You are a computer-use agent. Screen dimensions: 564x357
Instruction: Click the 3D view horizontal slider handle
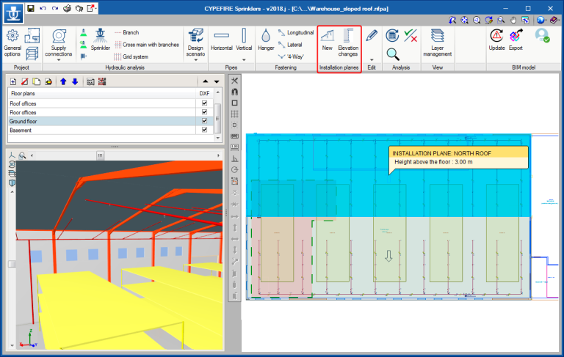point(100,155)
